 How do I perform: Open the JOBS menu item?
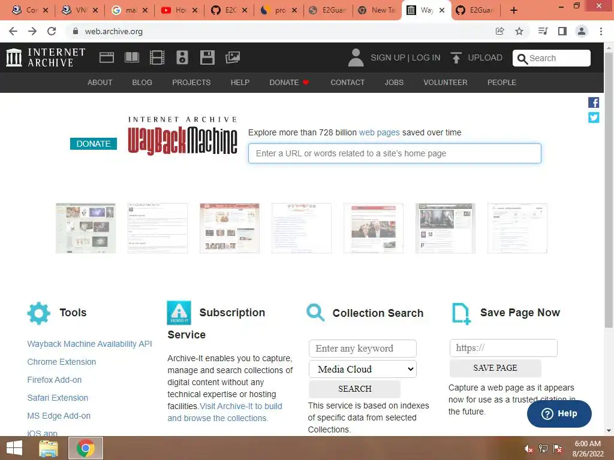pyautogui.click(x=394, y=83)
